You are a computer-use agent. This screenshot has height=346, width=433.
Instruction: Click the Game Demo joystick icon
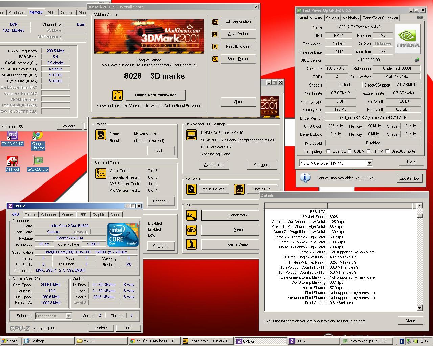pyautogui.click(x=191, y=244)
